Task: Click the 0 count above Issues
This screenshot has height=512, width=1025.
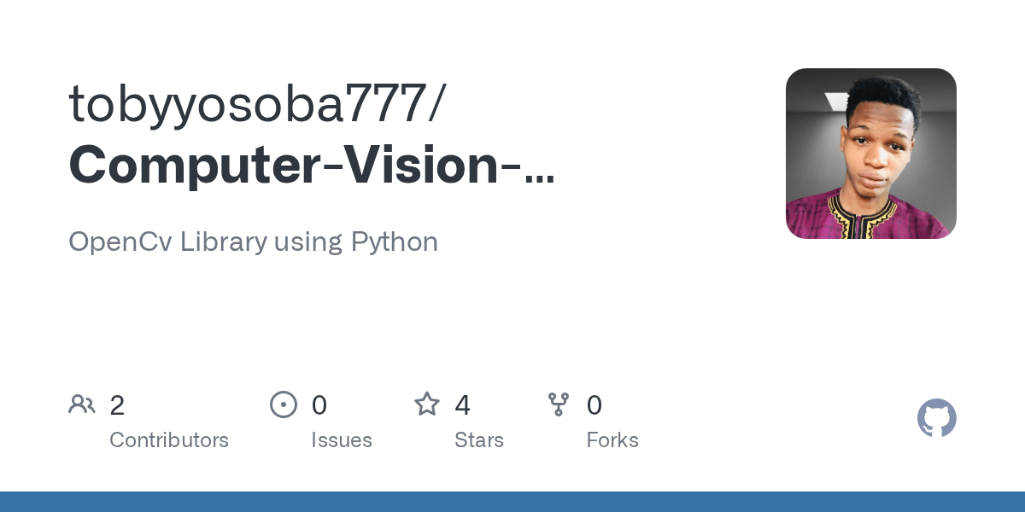Action: pyautogui.click(x=319, y=405)
